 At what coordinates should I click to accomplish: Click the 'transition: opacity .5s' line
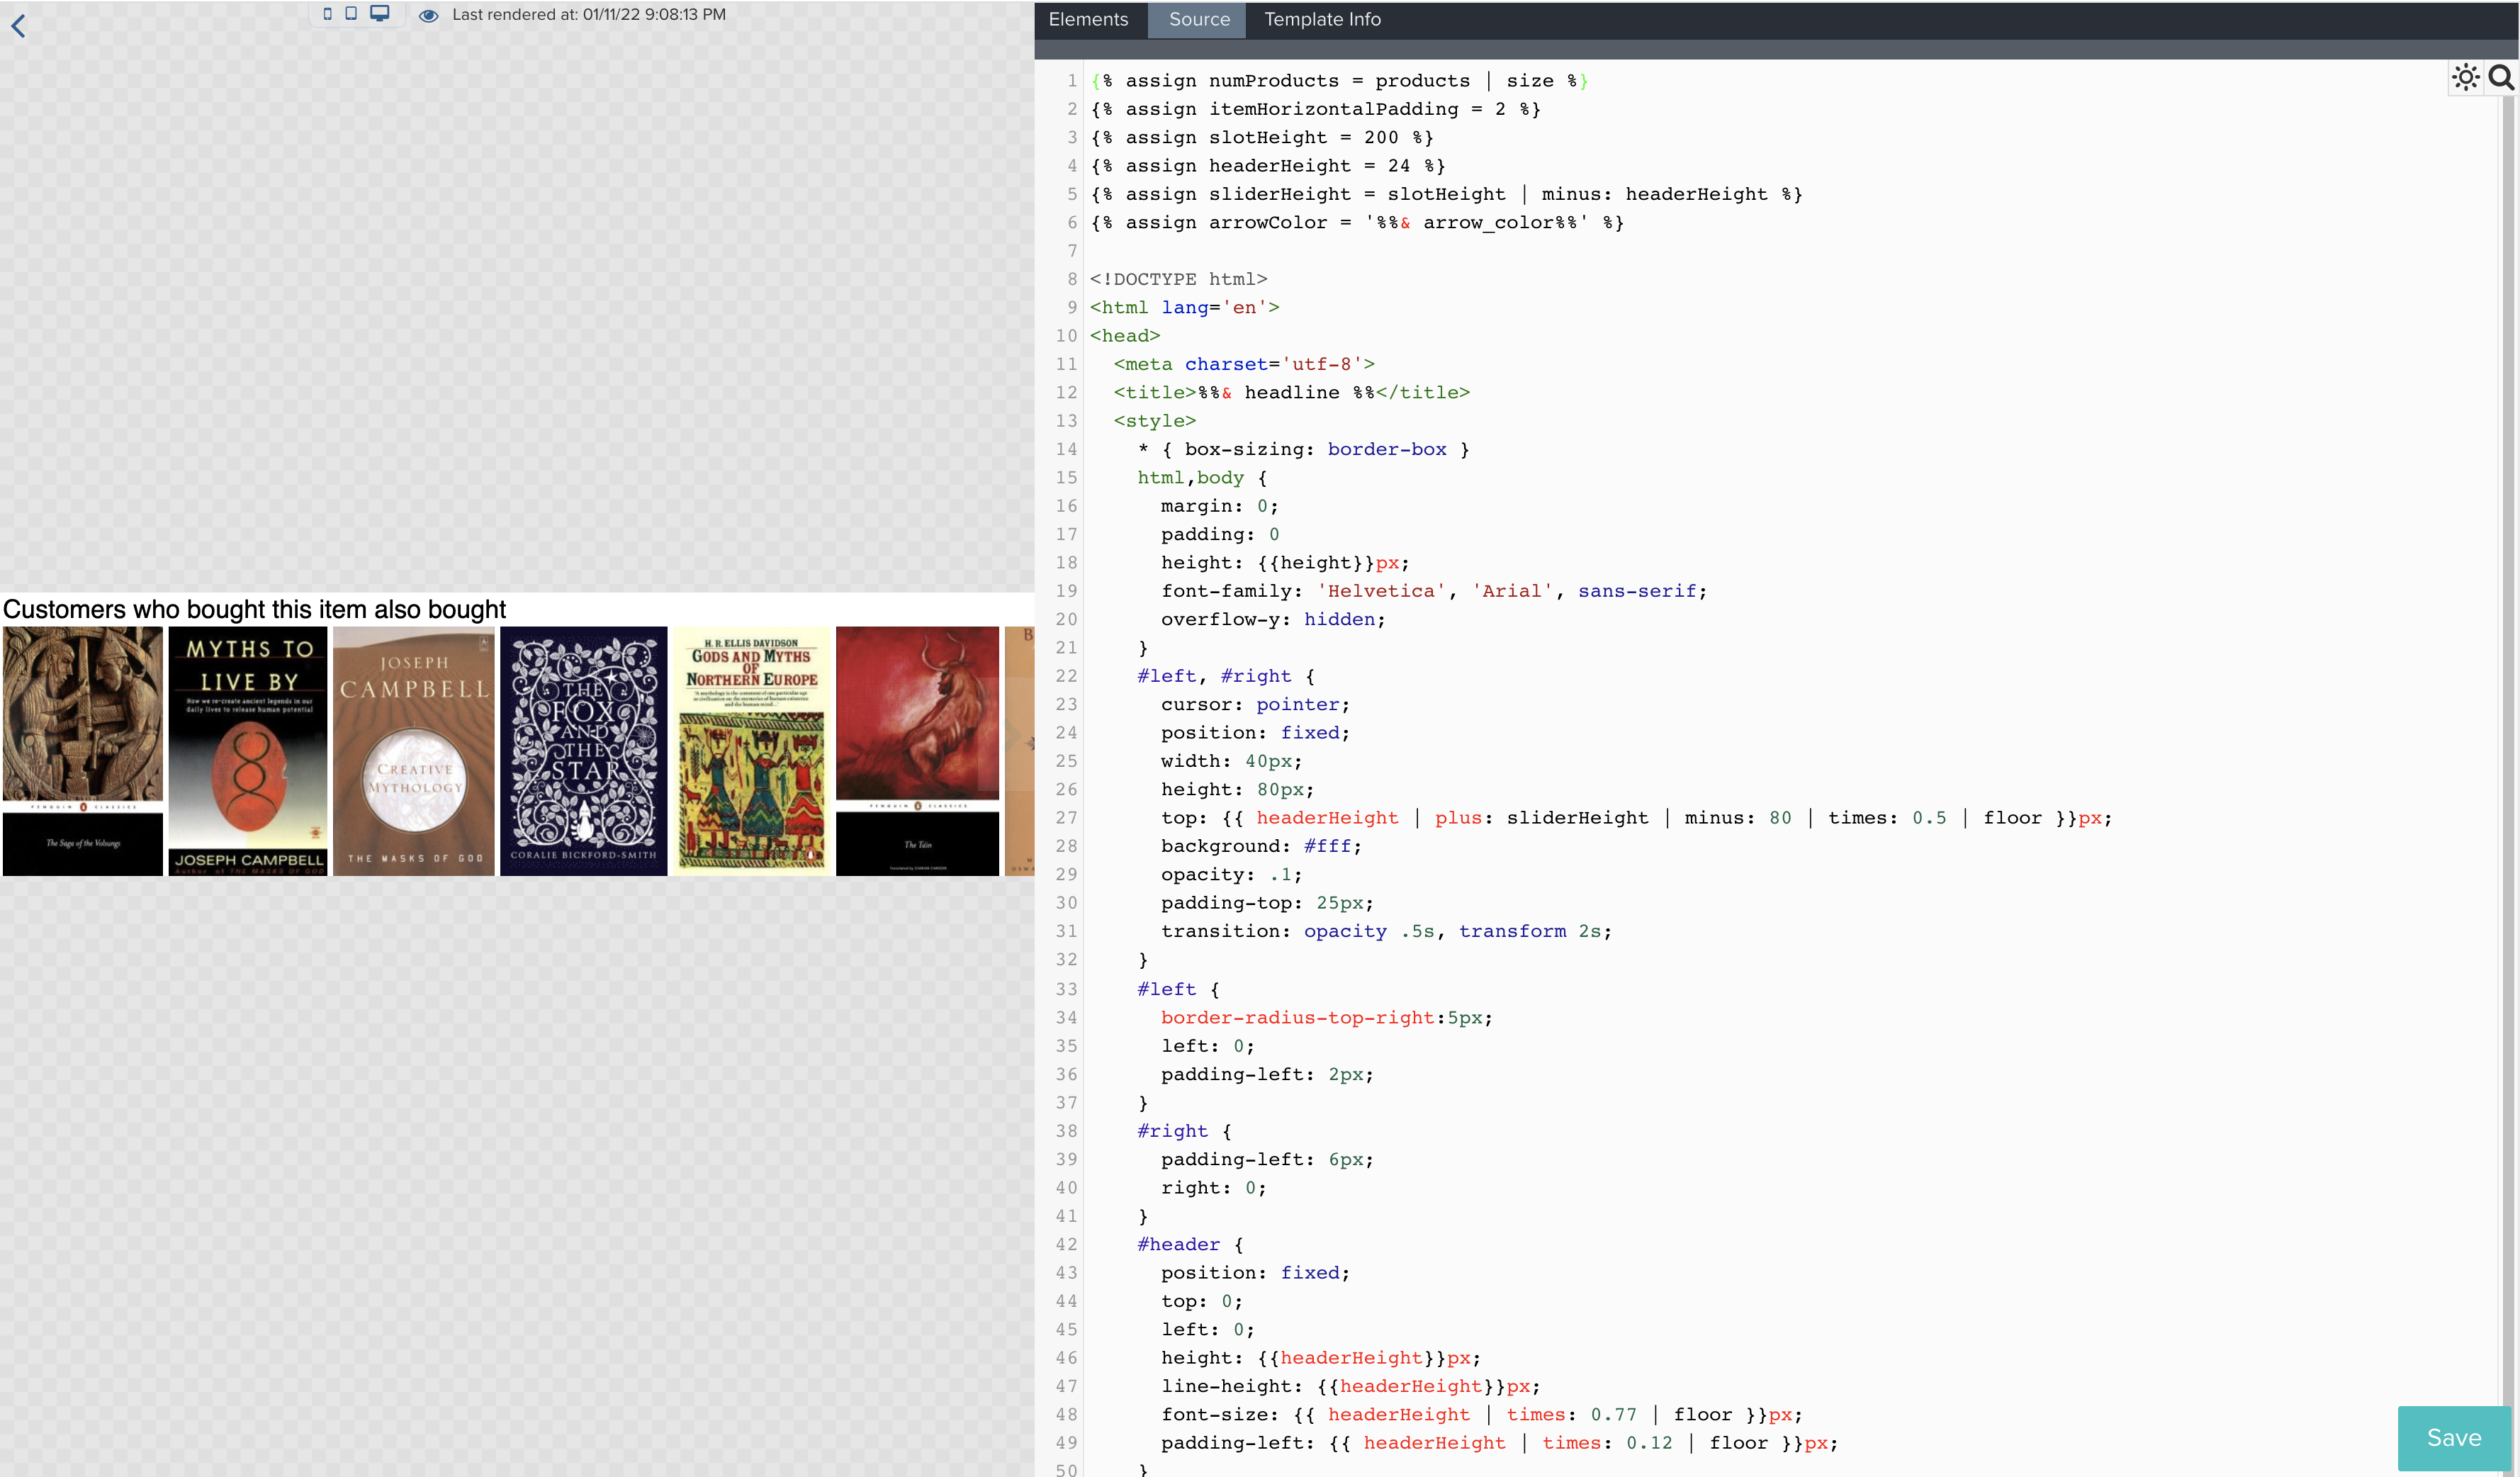(1386, 931)
